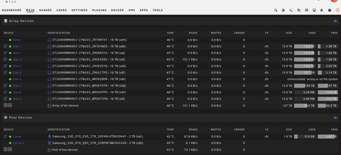Switch to the Plugins page
This screenshot has height=155, width=341.
point(99,10)
